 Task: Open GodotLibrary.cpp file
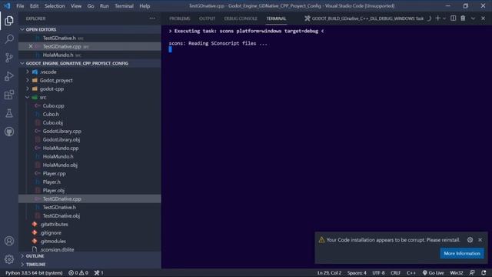[x=90, y=132]
